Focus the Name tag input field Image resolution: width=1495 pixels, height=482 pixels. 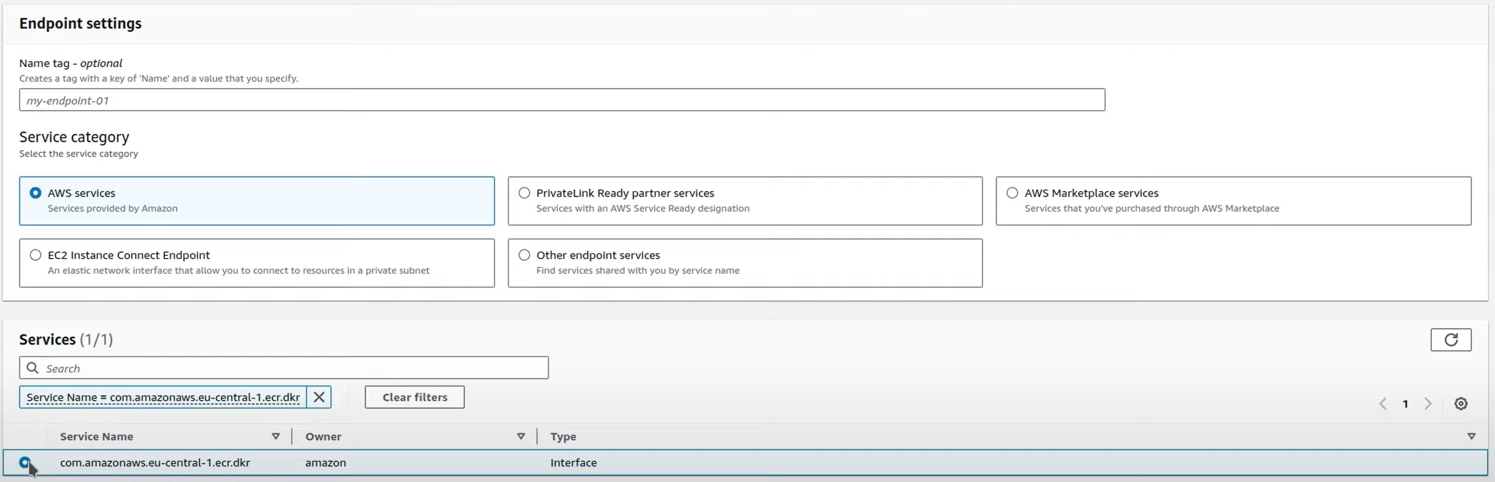coord(561,100)
